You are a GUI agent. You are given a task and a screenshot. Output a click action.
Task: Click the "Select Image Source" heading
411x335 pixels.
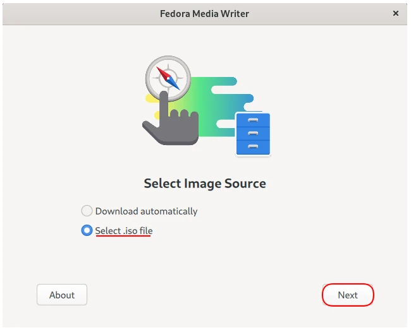205,184
